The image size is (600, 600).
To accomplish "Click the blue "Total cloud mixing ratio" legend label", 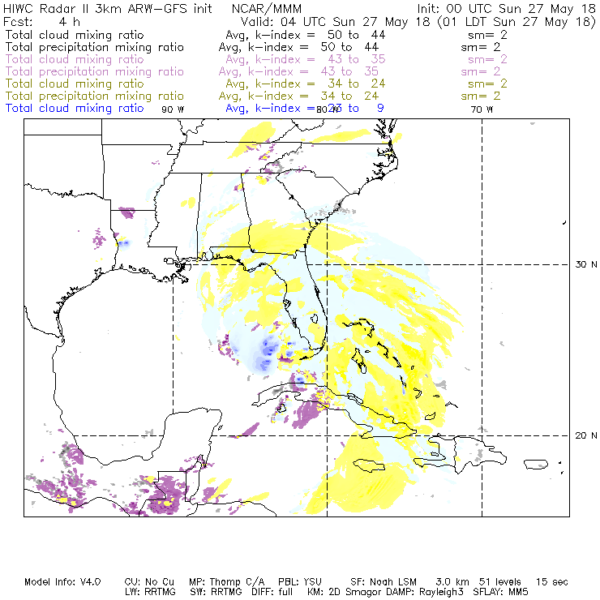I will (75, 109).
